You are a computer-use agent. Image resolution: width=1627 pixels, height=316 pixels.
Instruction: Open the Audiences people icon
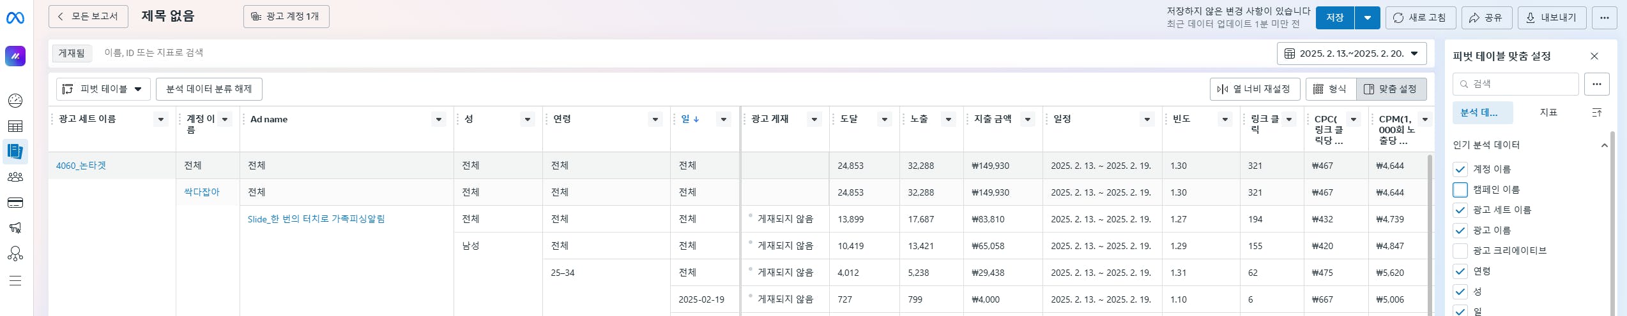pyautogui.click(x=15, y=177)
